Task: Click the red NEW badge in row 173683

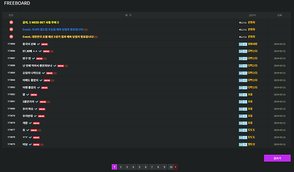Action: (44, 88)
